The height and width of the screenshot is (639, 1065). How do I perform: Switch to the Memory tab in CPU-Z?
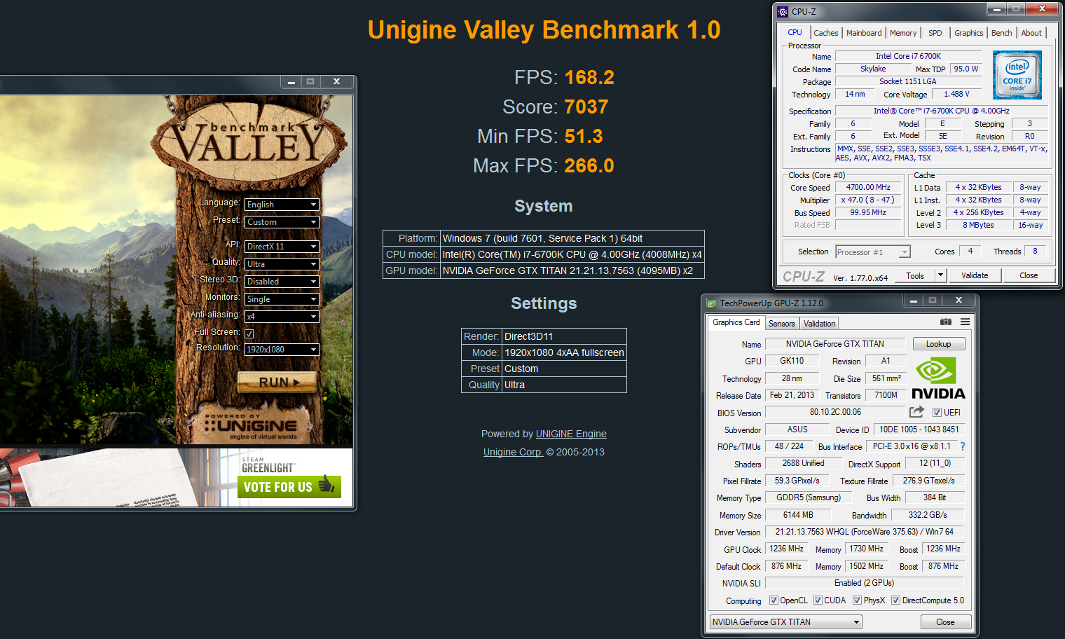click(903, 33)
